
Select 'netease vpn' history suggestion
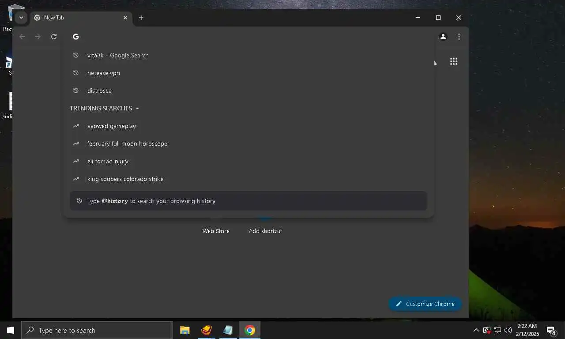coord(249,73)
